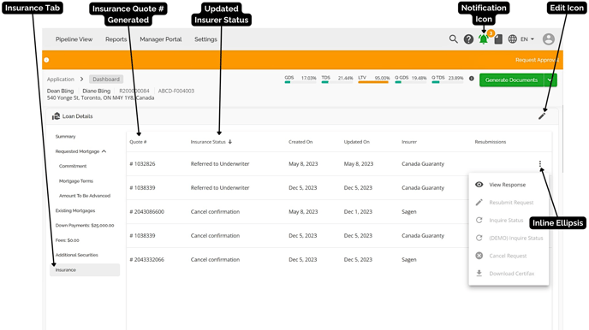Open the EN language dropdown
This screenshot has height=330, width=589.
(x=527, y=39)
